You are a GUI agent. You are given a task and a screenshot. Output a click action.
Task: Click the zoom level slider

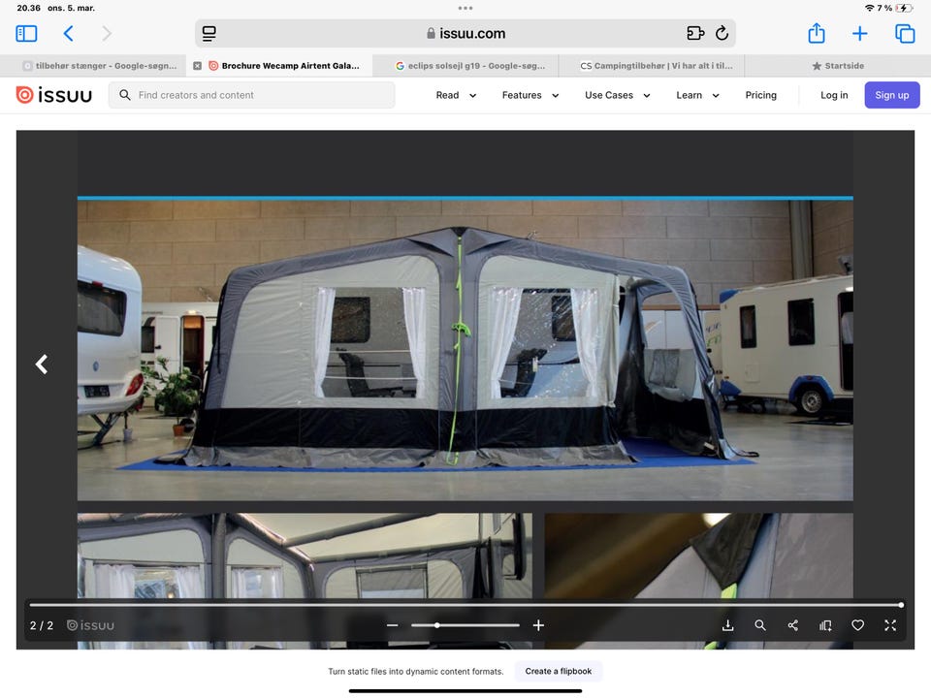tap(465, 625)
